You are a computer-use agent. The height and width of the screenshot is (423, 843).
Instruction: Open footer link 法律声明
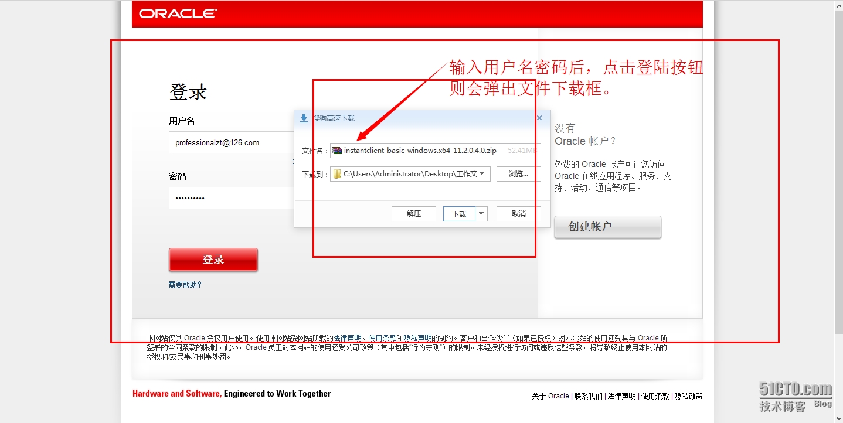[x=622, y=396]
